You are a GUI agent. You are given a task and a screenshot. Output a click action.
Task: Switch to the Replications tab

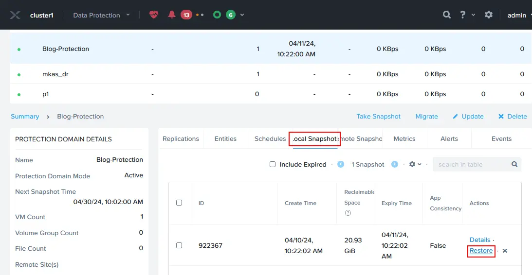[181, 138]
